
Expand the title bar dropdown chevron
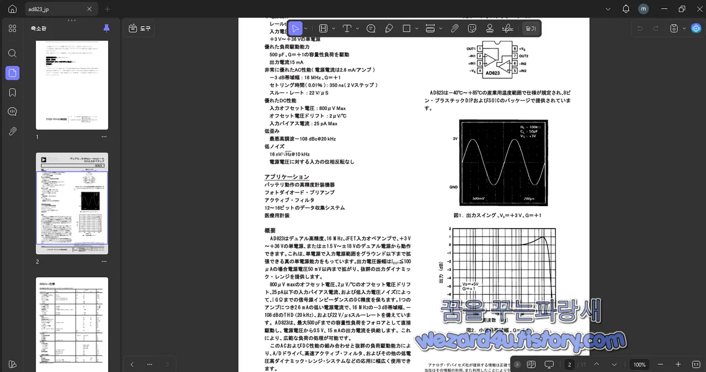608,9
